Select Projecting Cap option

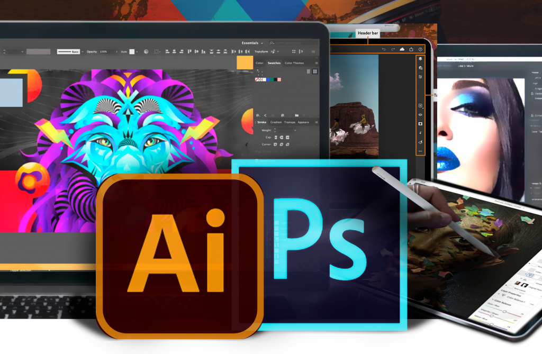coord(287,137)
